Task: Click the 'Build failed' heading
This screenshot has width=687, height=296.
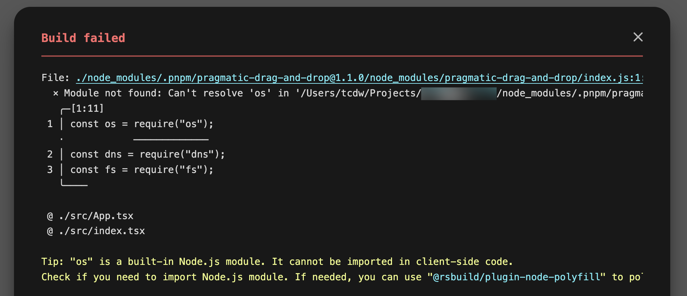Action: (x=83, y=38)
